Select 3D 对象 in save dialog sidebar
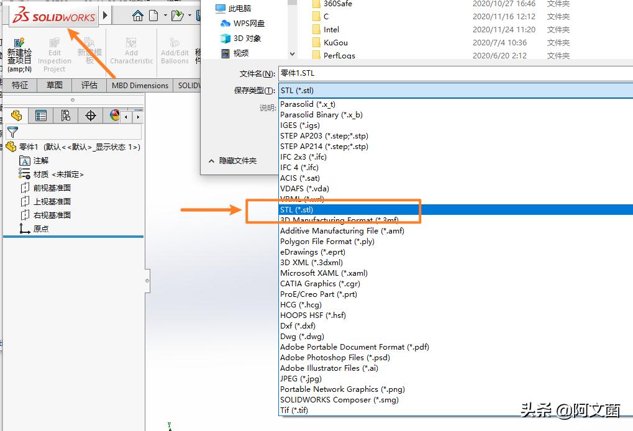 (241, 39)
